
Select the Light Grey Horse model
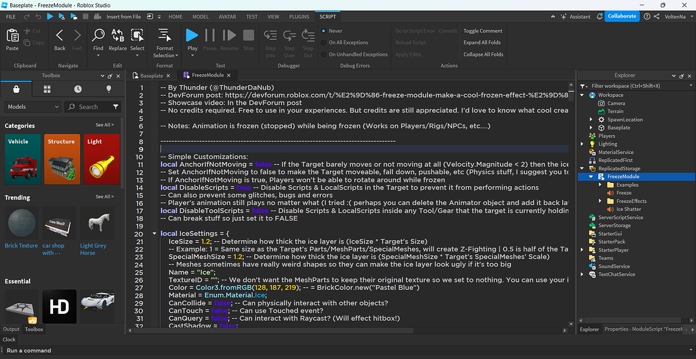click(97, 231)
